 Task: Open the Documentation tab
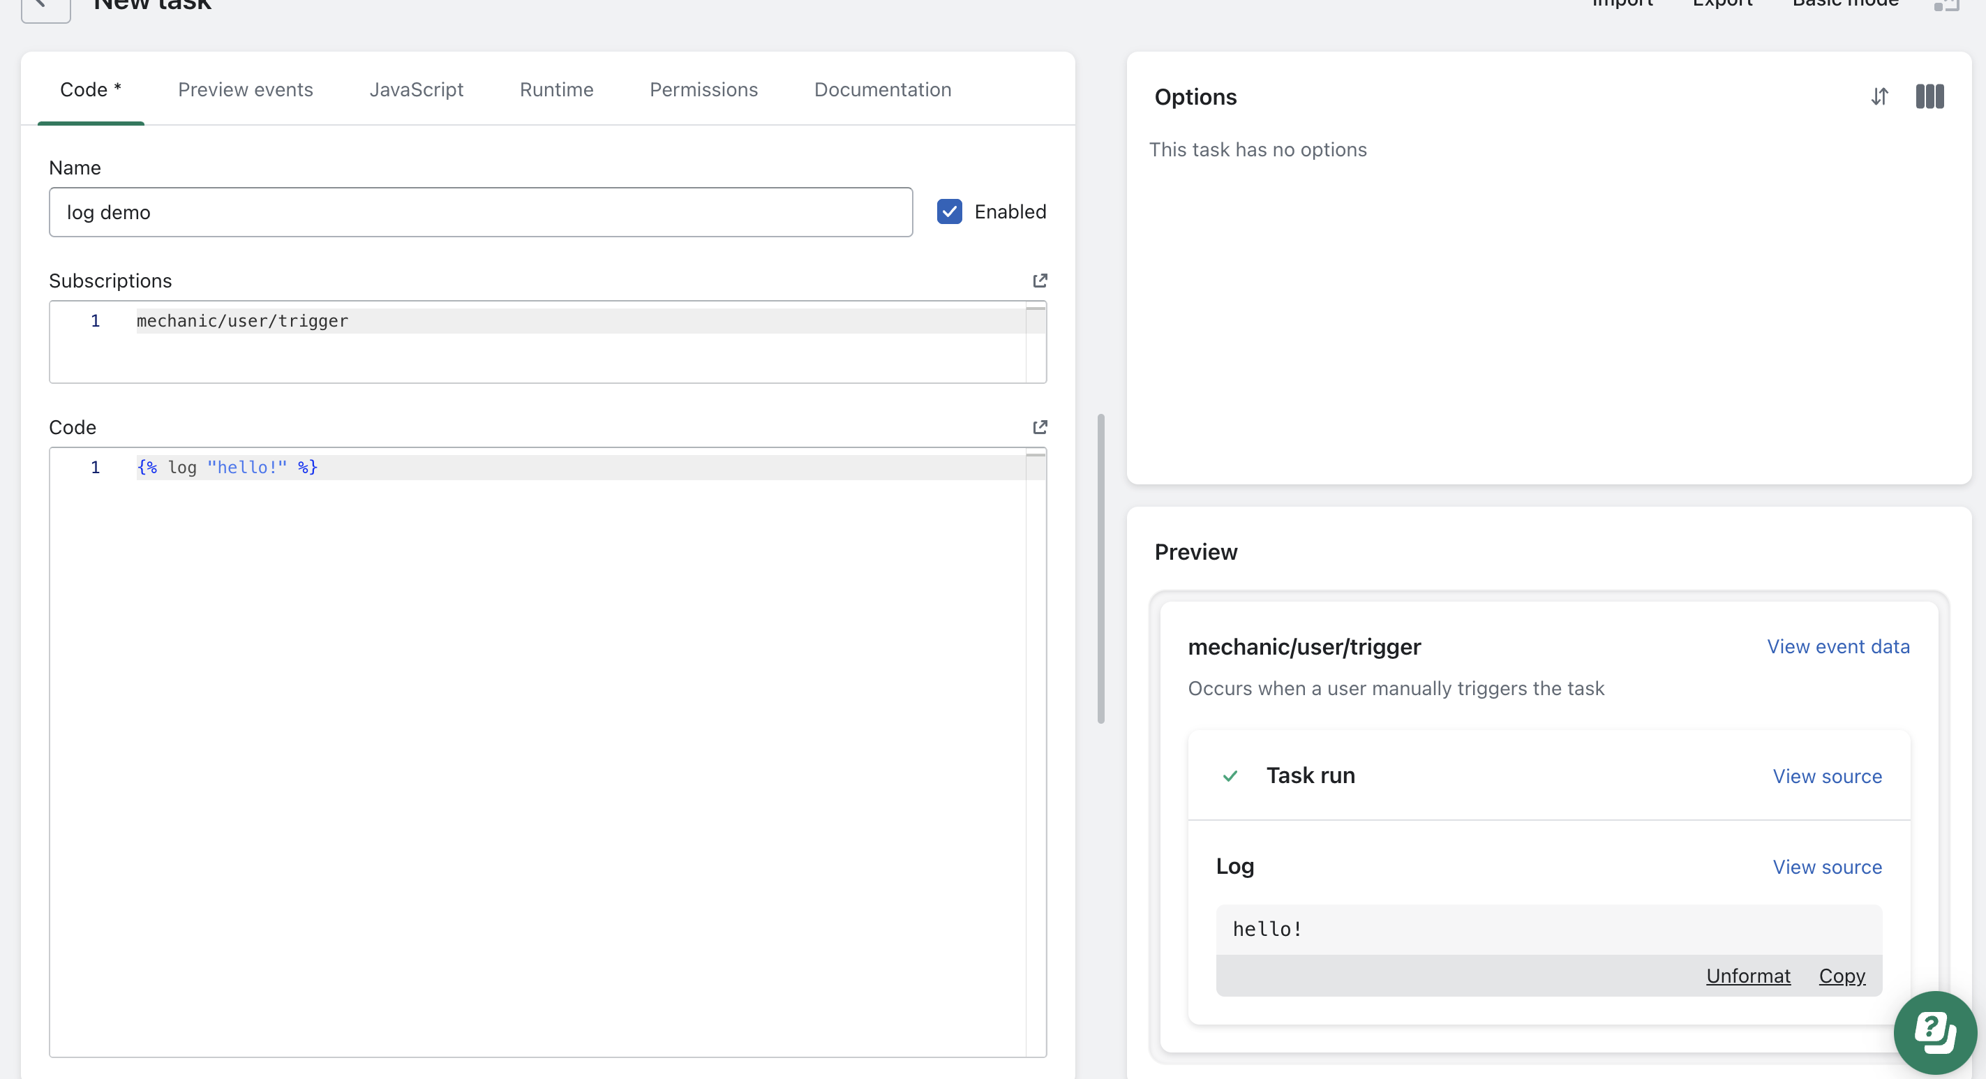(882, 89)
